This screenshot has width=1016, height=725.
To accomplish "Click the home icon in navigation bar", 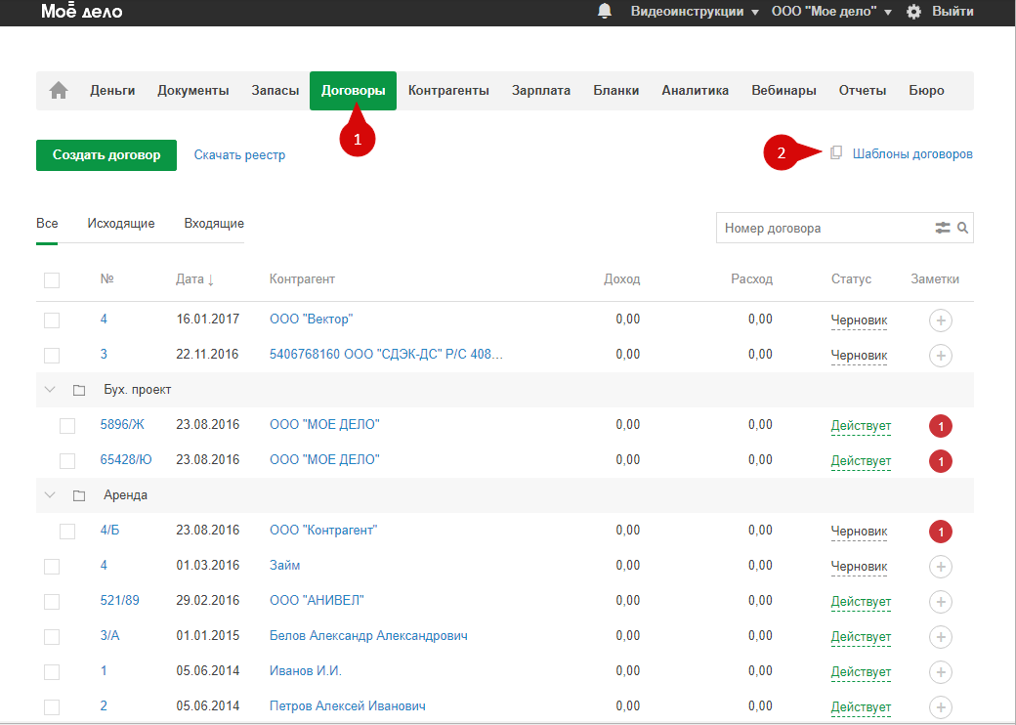I will [x=59, y=91].
